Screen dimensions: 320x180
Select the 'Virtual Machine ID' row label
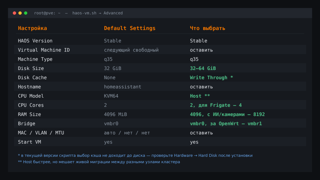pyautogui.click(x=44, y=50)
